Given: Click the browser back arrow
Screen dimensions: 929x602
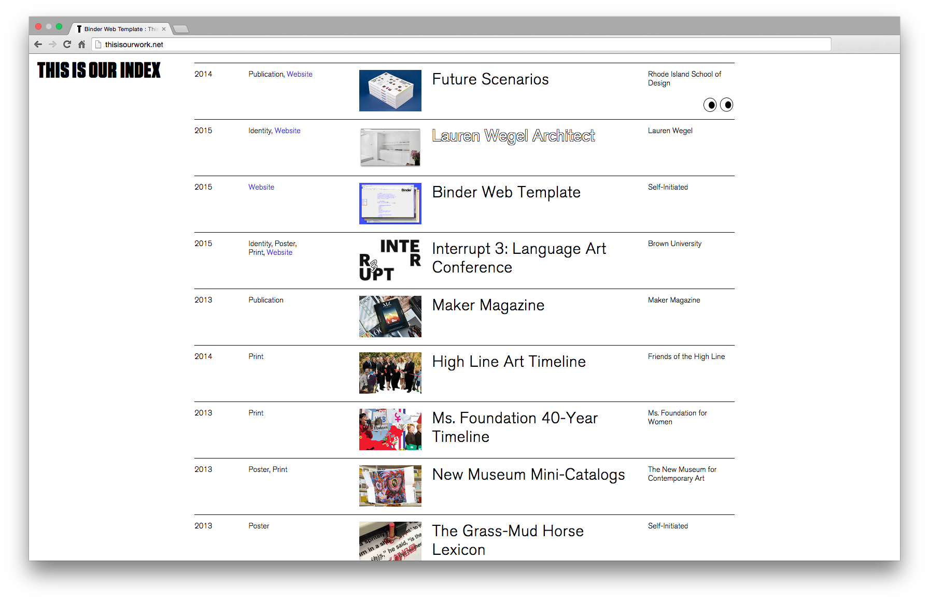Looking at the screenshot, I should click(38, 45).
